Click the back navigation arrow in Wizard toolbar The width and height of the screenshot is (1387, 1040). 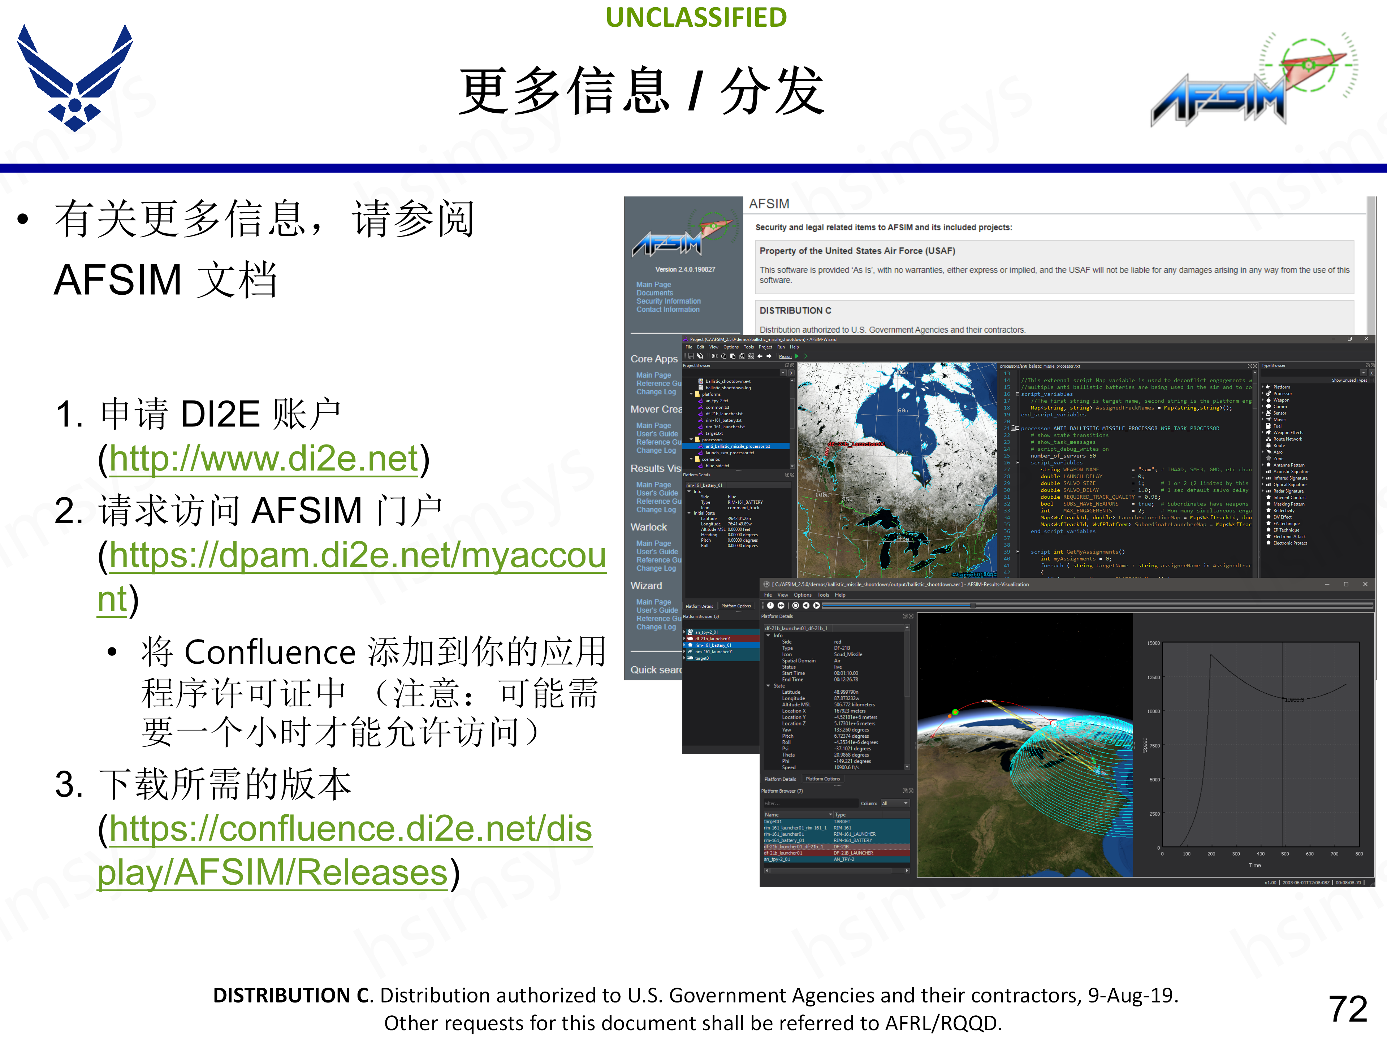pyautogui.click(x=760, y=356)
